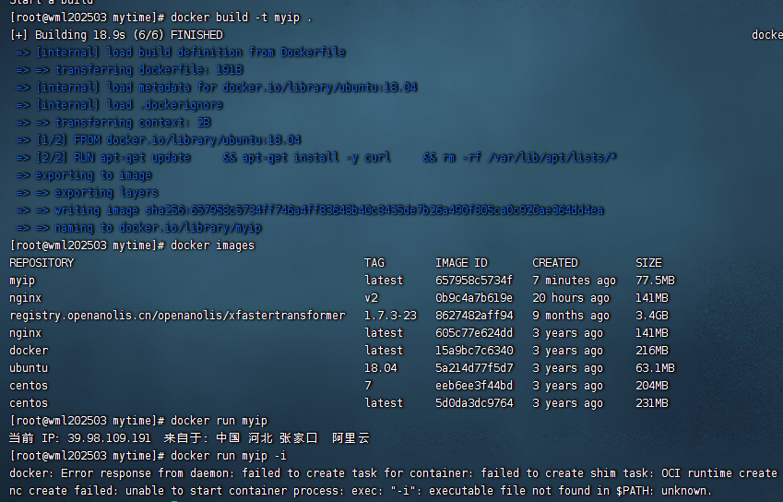The image size is (783, 502).
Task: Click 'ubuntu' in the repository column
Action: point(29,368)
